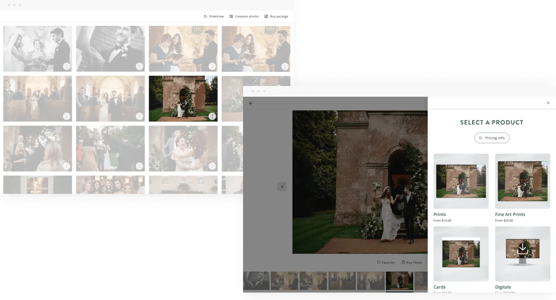556x300 pixels.
Task: Open three-dot menu on black-and-white ring exchange photo
Action: [67, 66]
